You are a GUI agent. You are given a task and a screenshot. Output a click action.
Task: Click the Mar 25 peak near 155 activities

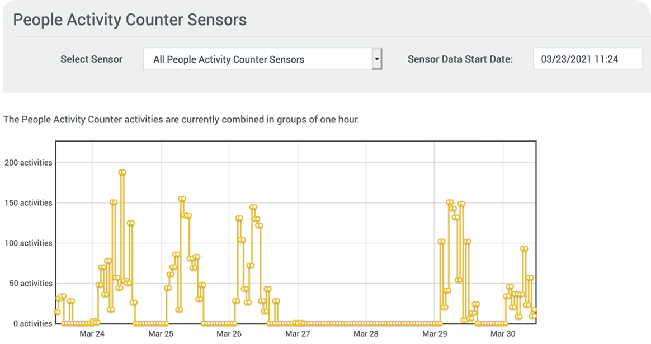click(x=182, y=199)
